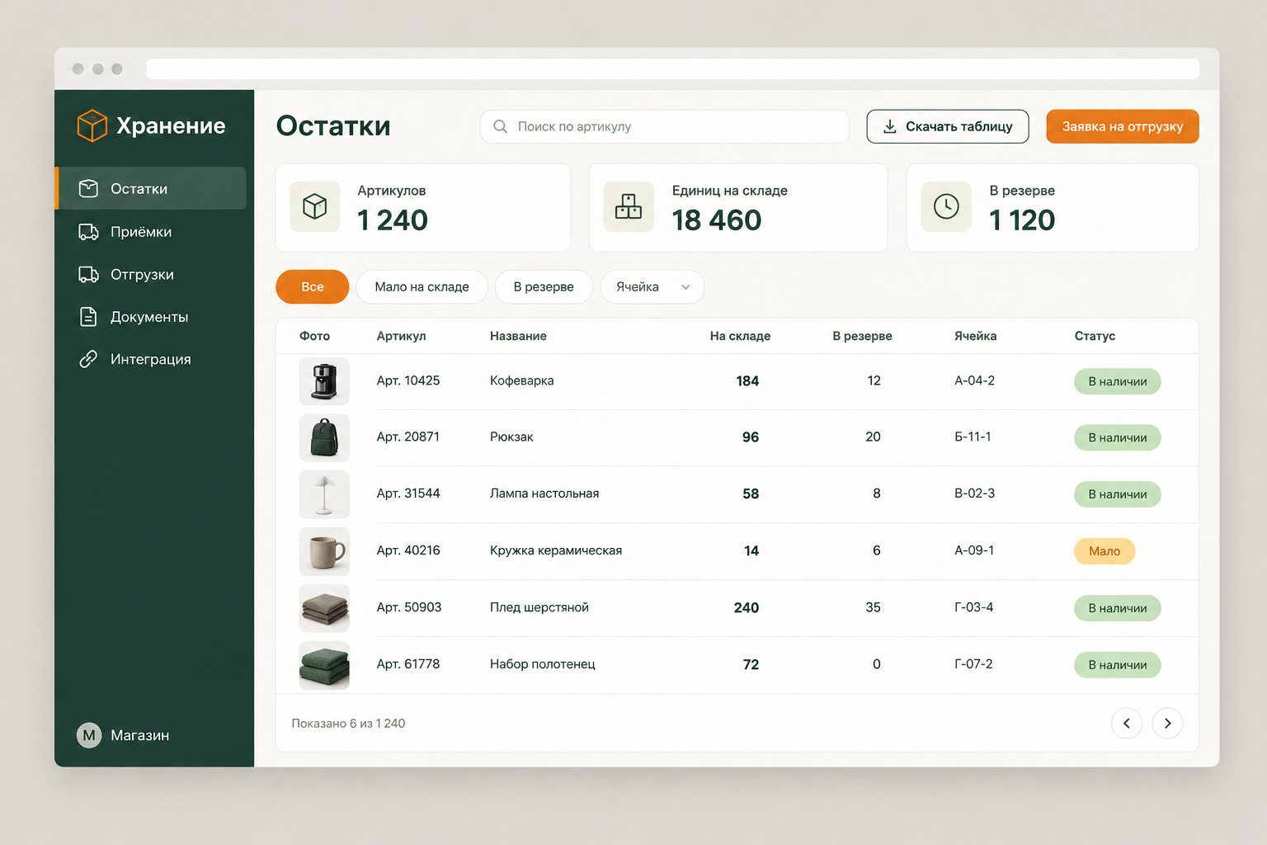Click the Хранение cube logo icon
Image resolution: width=1267 pixels, height=845 pixels.
(92, 125)
